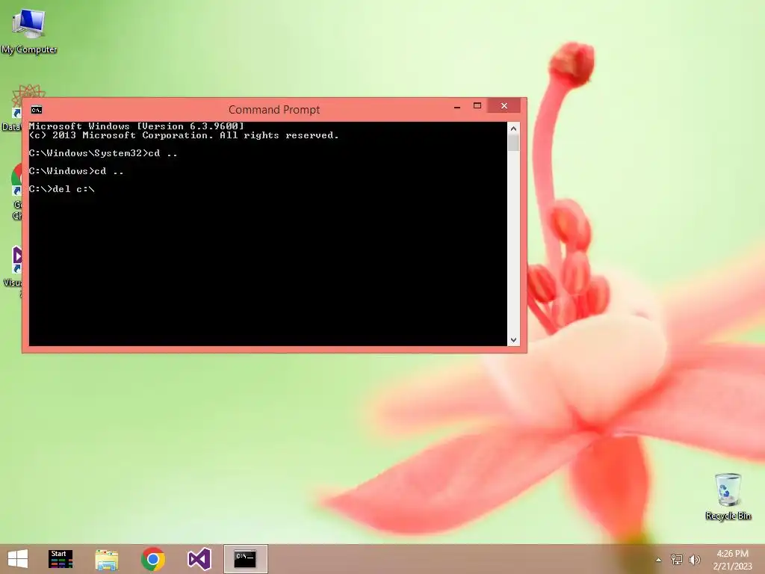
Task: Click the Command Prompt scrollbar thumb
Action: click(x=513, y=143)
